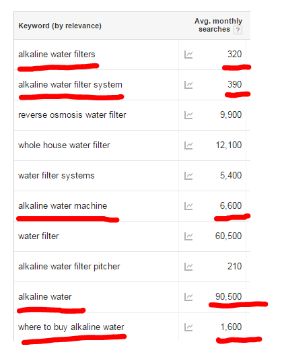View trend chart for whole house water filter

188,145
